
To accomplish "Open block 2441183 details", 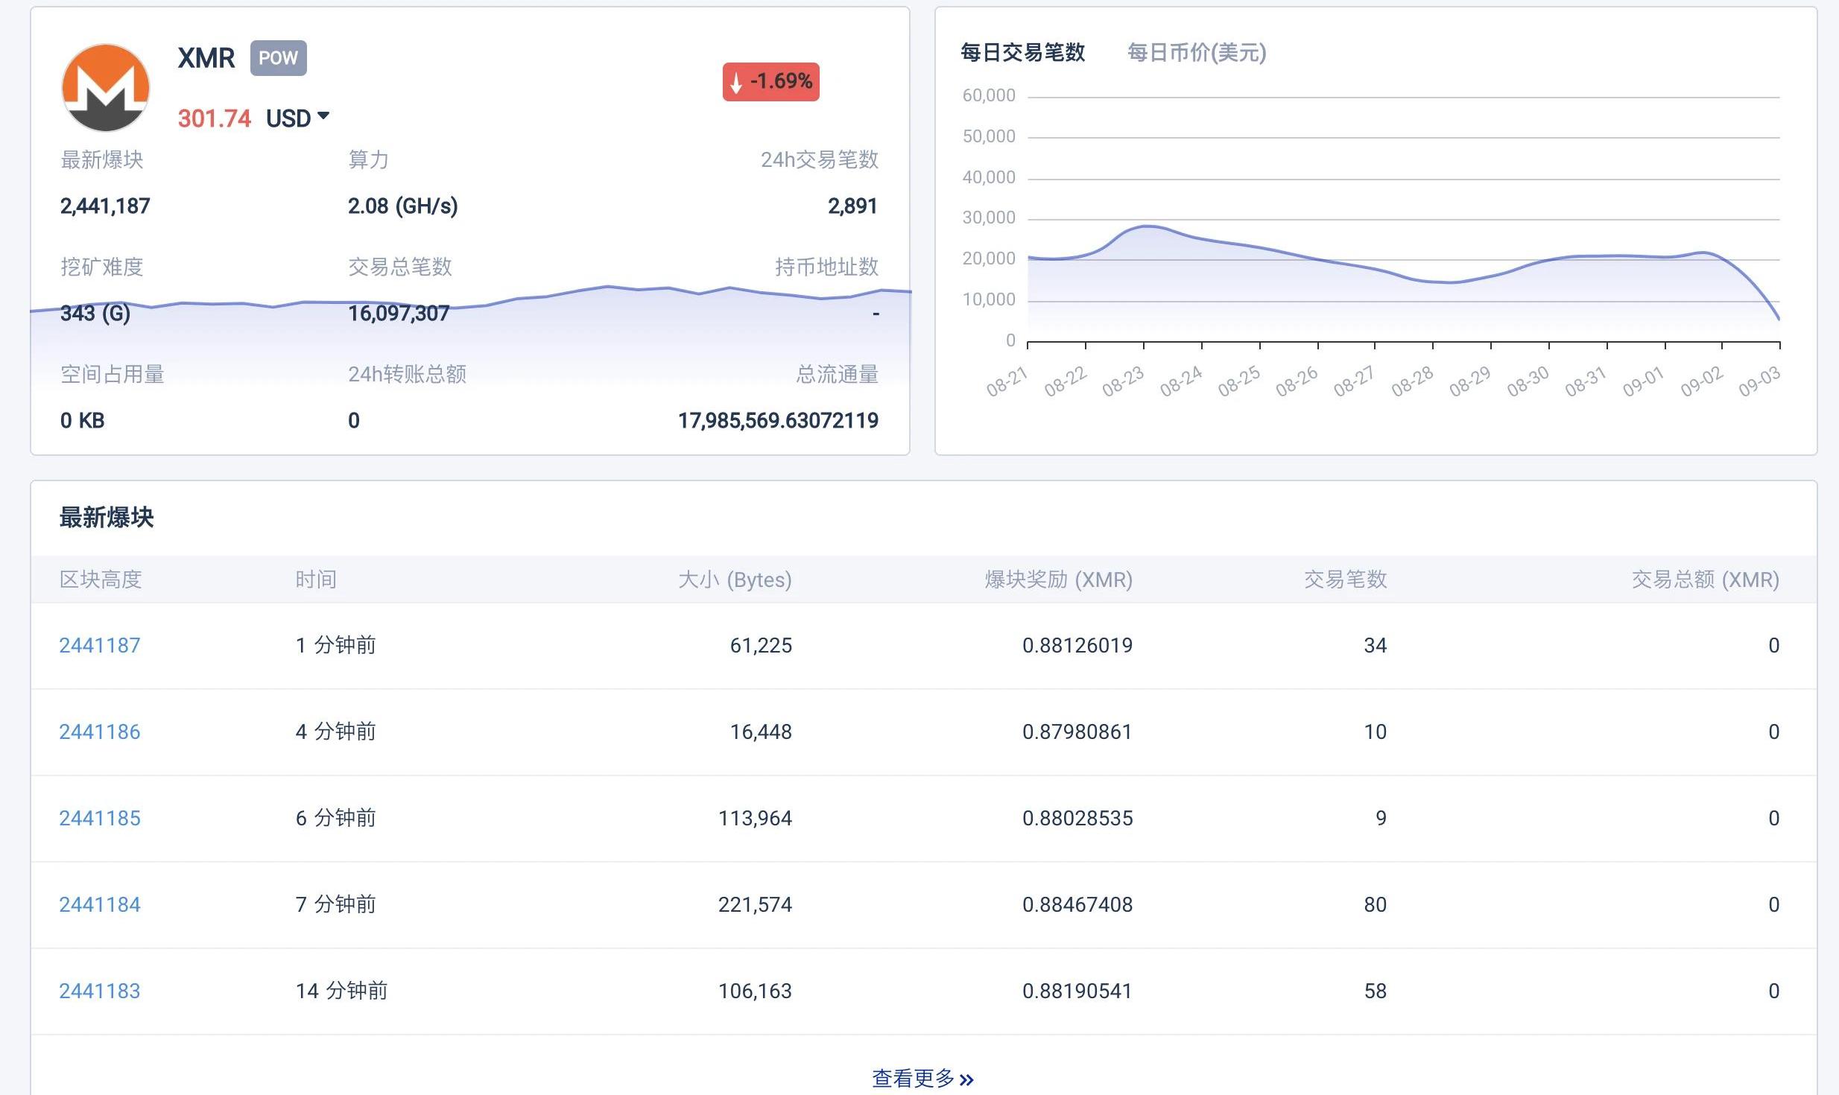I will coord(100,991).
